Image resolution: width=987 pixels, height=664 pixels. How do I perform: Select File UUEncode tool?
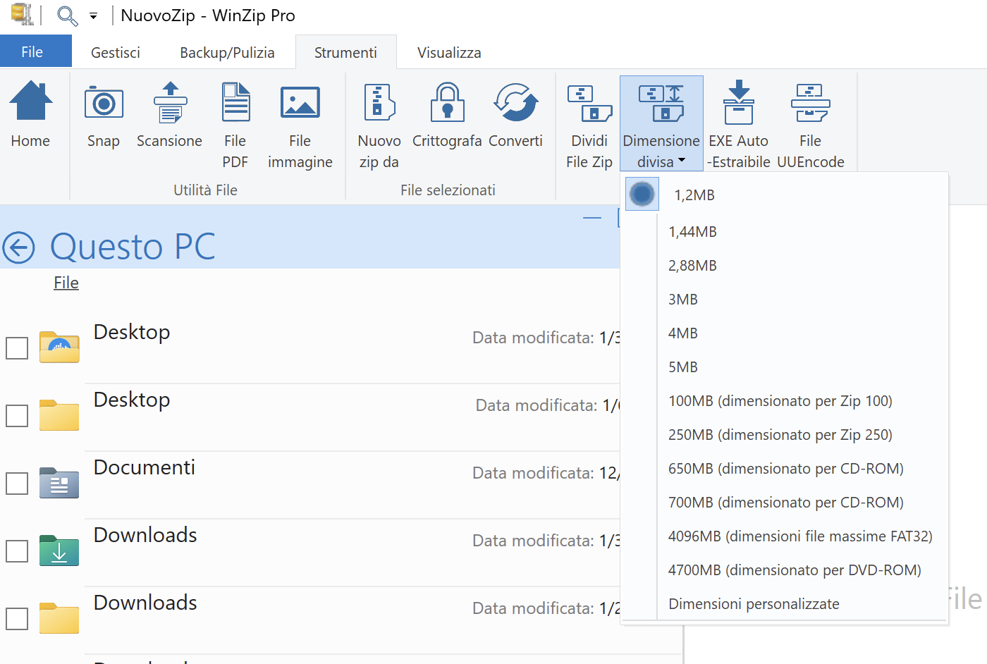811,125
